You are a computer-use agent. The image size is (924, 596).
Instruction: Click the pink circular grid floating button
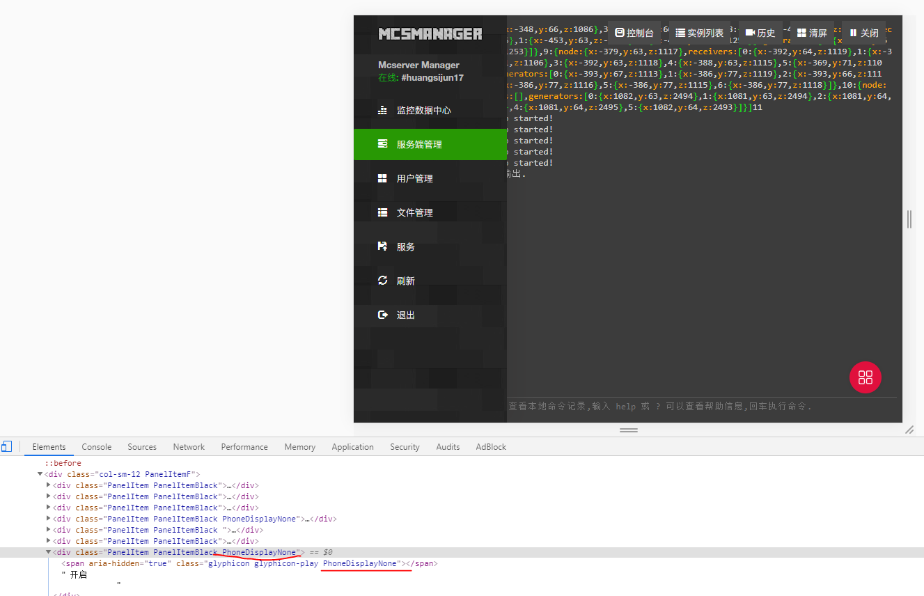[865, 377]
